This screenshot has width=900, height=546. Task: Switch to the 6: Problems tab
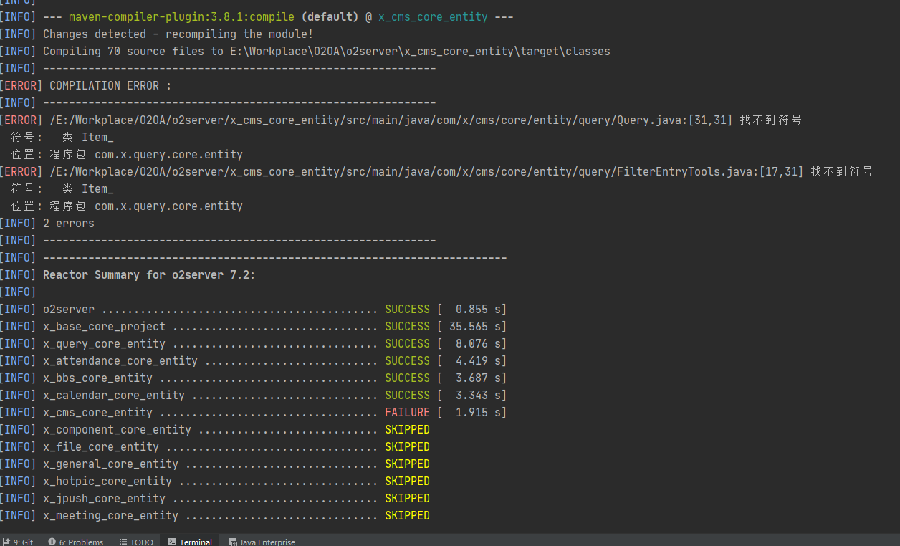(81, 542)
